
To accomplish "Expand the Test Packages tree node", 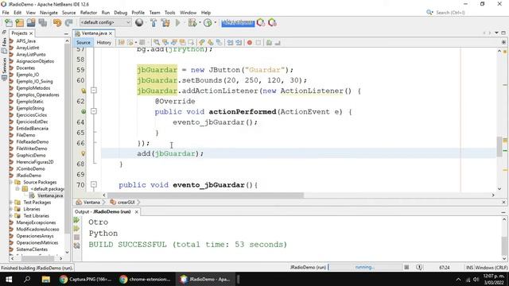I will [x=11, y=203].
